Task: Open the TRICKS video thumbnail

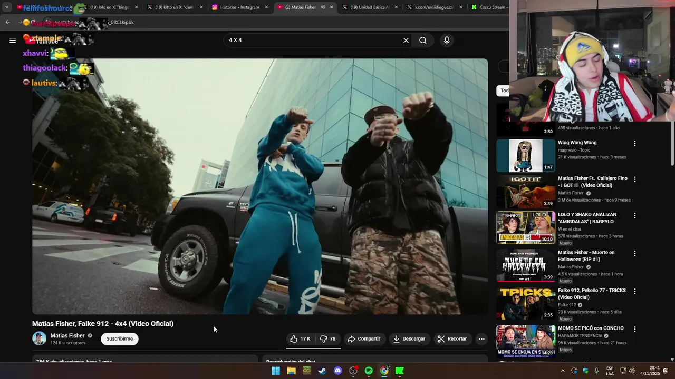Action: tap(526, 304)
